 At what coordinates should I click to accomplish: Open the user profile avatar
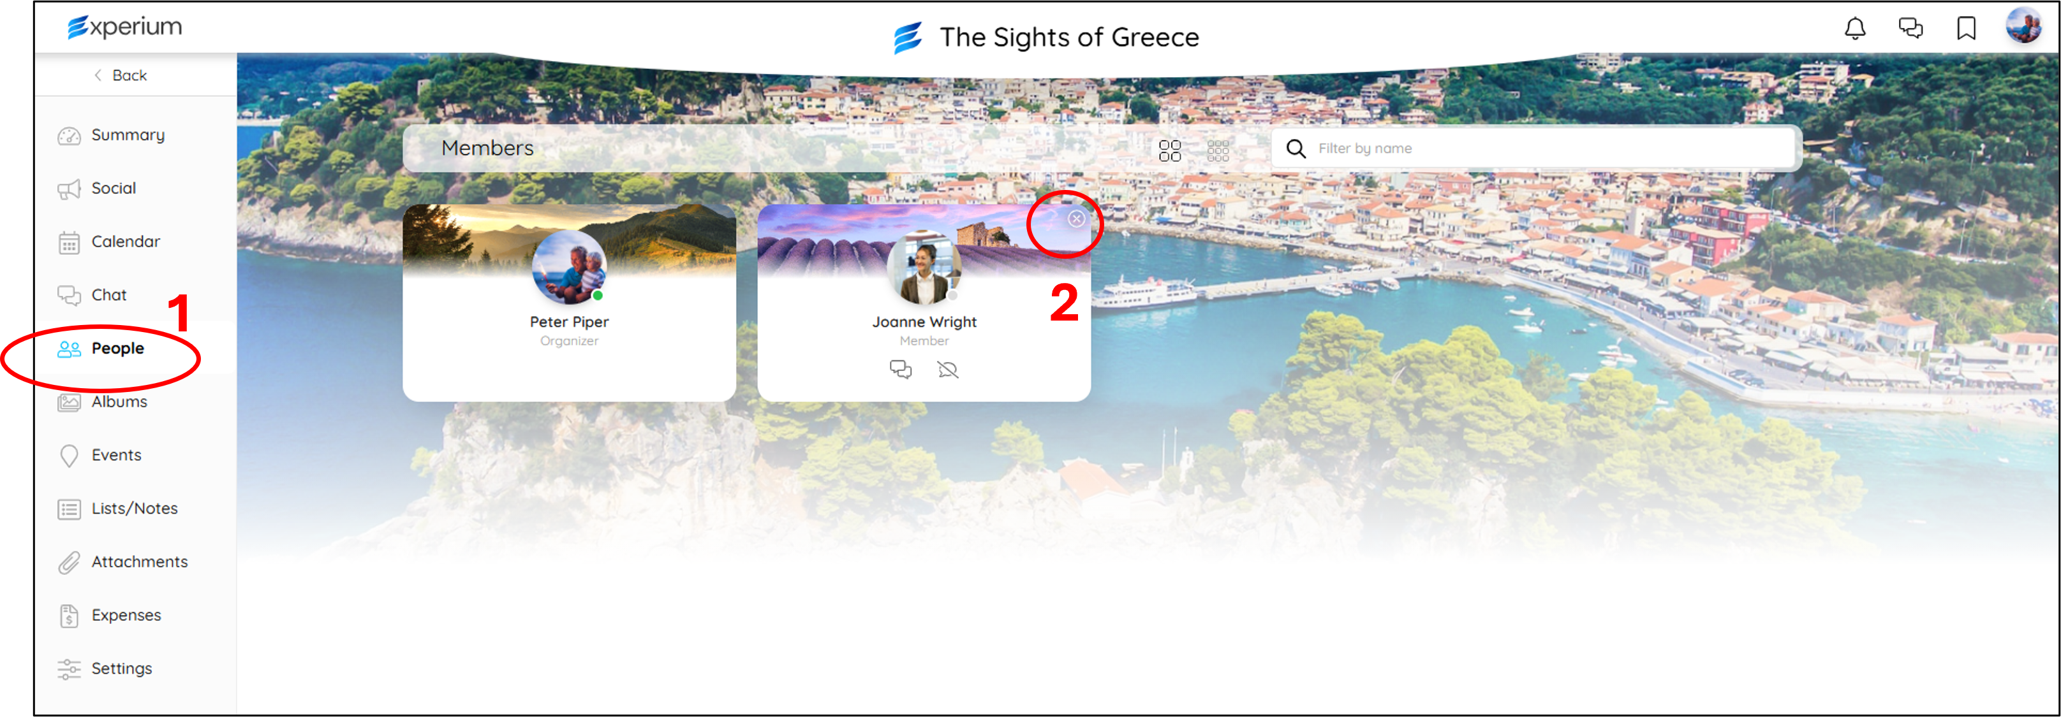tap(2024, 25)
